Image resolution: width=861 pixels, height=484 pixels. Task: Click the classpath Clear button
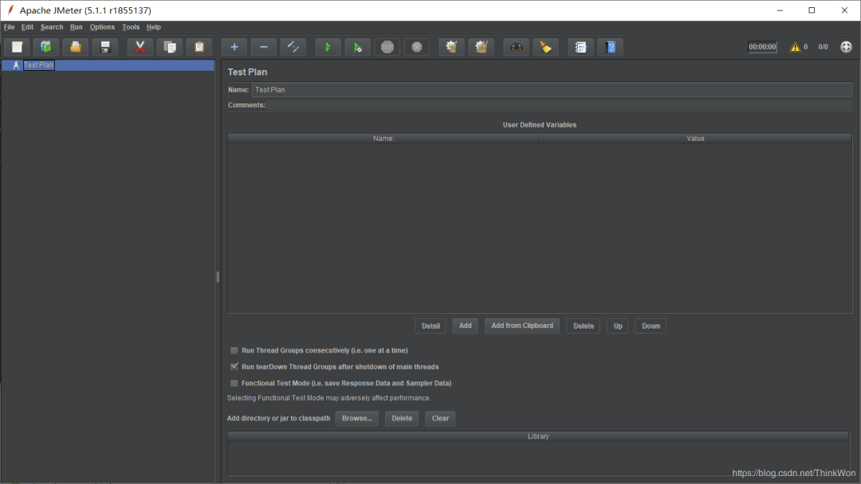pos(440,418)
